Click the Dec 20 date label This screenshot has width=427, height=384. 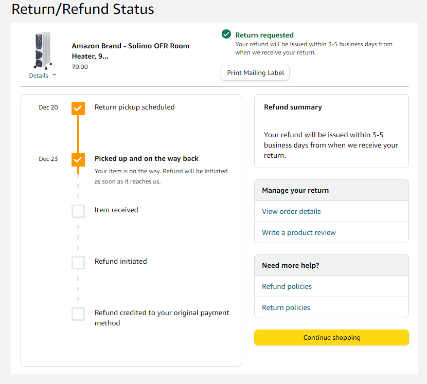pyautogui.click(x=48, y=107)
